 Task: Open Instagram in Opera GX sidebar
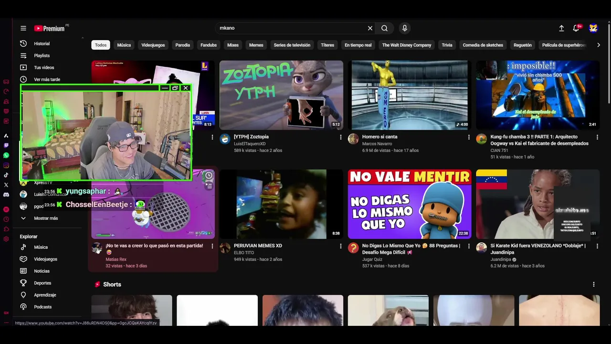point(6,165)
